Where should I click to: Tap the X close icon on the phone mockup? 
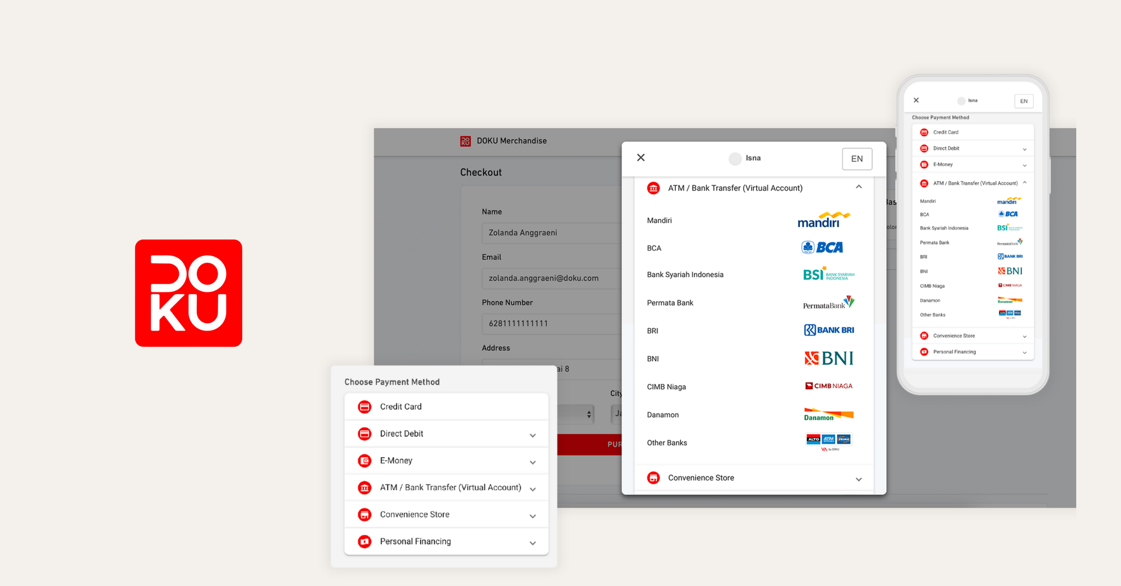tap(916, 100)
